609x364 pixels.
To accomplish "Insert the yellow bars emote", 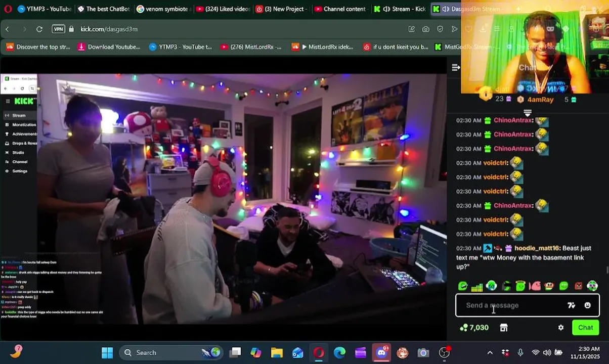I will coord(477,287).
